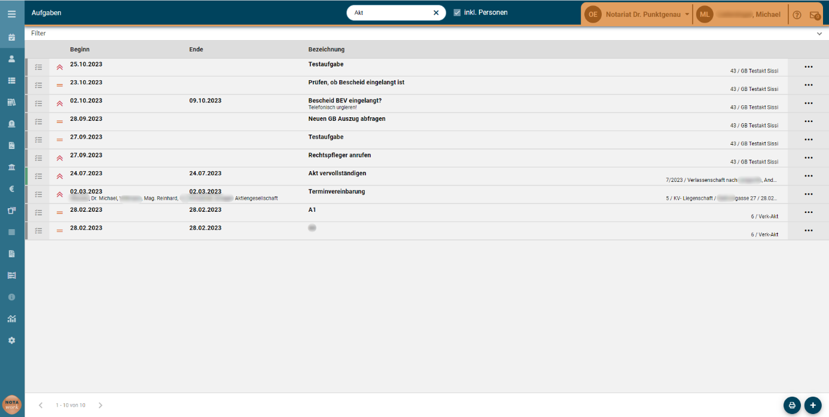Open the info circle icon in sidebar
The height and width of the screenshot is (417, 829).
point(11,297)
